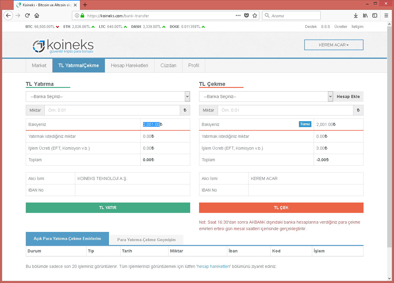394x283 pixels.
Task: Focus the deposit Miktar input field
Action: point(112,110)
